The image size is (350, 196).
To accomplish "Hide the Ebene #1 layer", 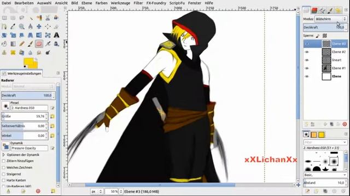I will (x=307, y=68).
